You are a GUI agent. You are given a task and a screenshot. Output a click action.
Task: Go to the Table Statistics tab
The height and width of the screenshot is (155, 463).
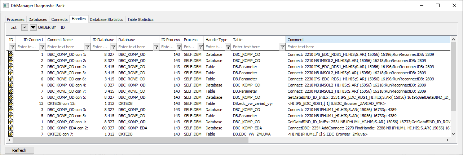pyautogui.click(x=140, y=19)
